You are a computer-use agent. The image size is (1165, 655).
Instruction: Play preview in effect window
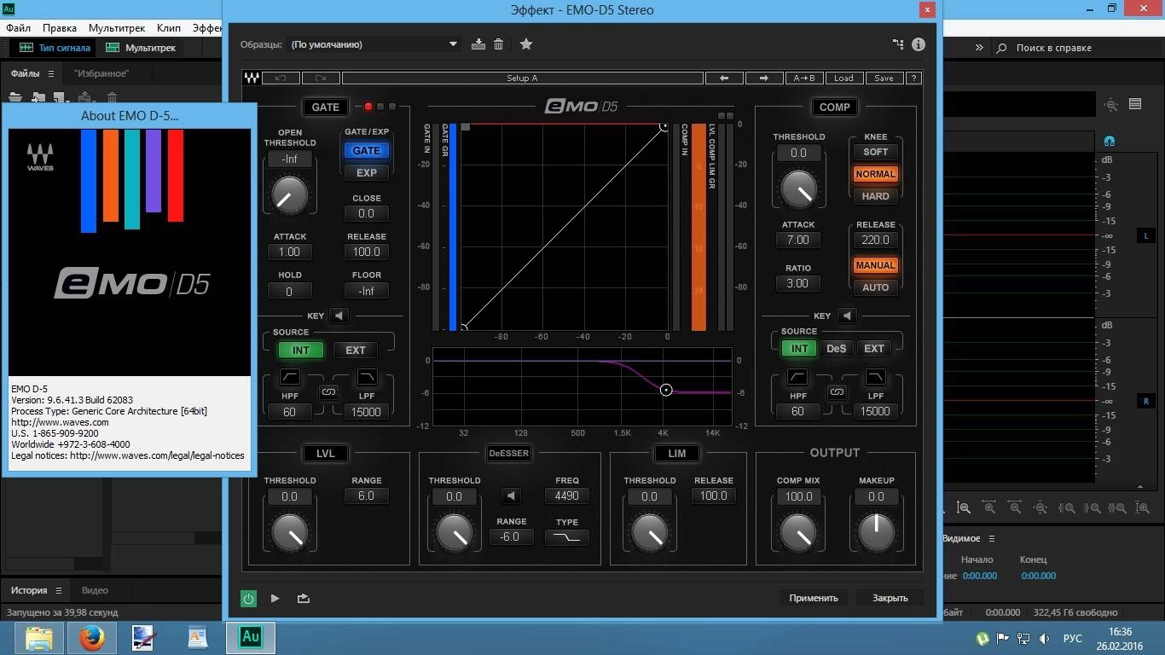pyautogui.click(x=275, y=598)
